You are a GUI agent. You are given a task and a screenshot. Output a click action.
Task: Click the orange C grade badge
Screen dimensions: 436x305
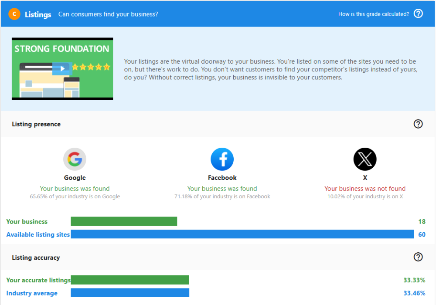[x=14, y=14]
